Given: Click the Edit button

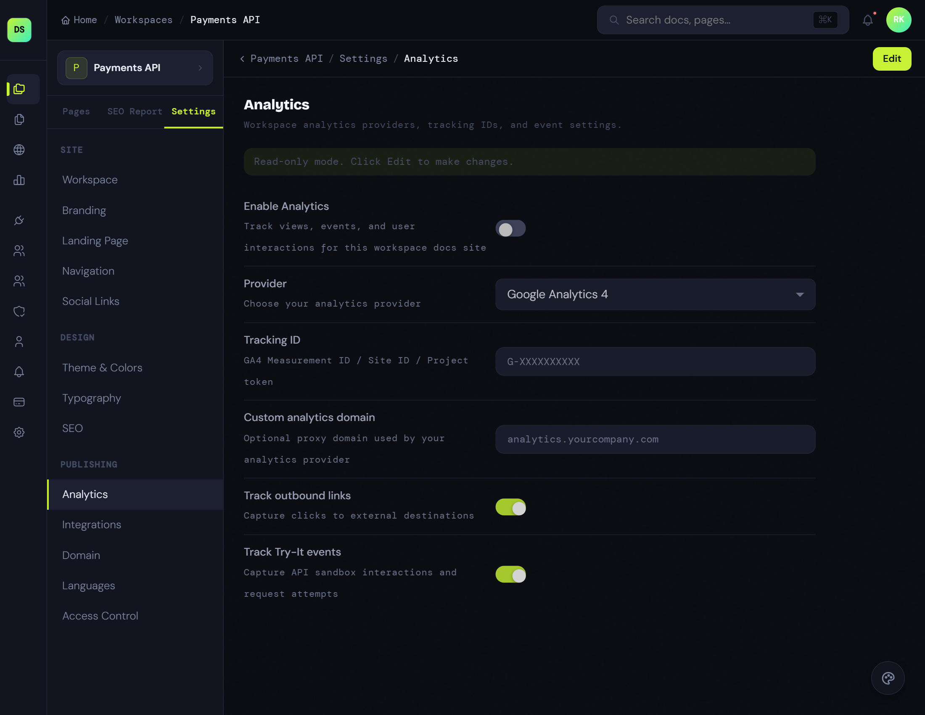Looking at the screenshot, I should [x=892, y=59].
